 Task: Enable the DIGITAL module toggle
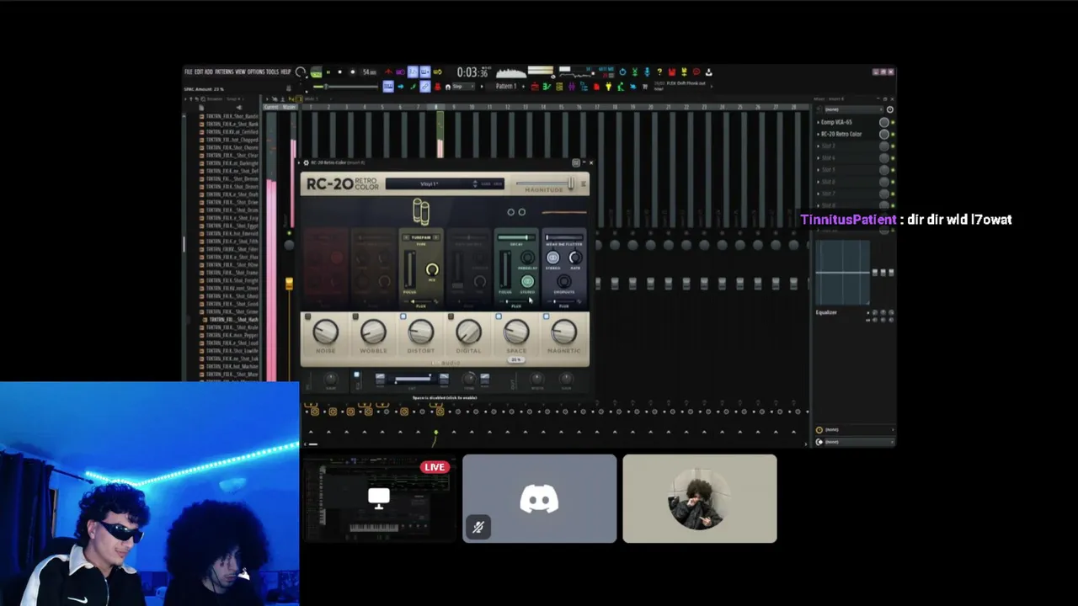pos(451,316)
